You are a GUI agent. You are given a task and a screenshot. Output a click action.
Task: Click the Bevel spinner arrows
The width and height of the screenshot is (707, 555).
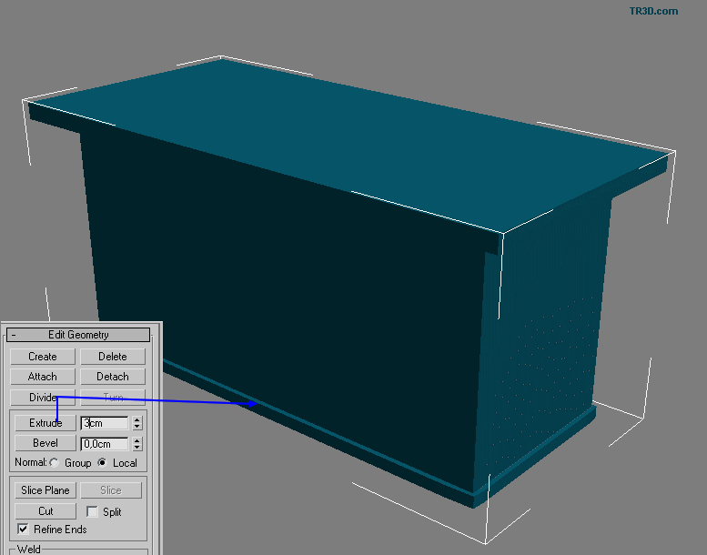pos(137,444)
